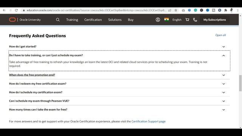Expand the free promotion end chevron

point(223,75)
